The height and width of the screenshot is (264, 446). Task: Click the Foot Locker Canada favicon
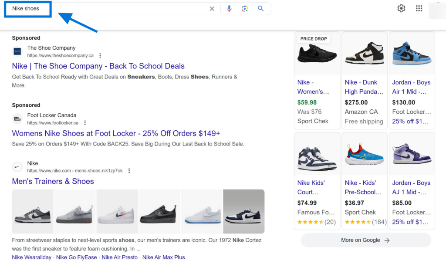pyautogui.click(x=17, y=118)
